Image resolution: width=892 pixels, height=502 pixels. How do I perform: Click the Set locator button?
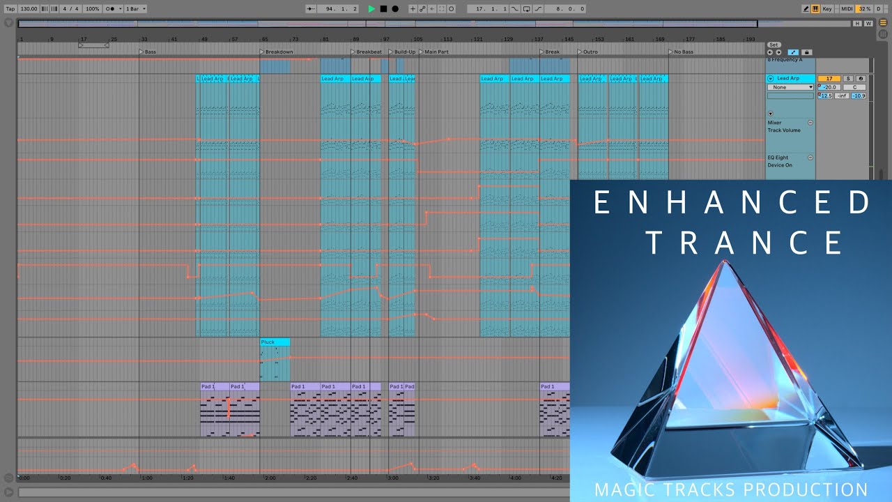coord(774,45)
